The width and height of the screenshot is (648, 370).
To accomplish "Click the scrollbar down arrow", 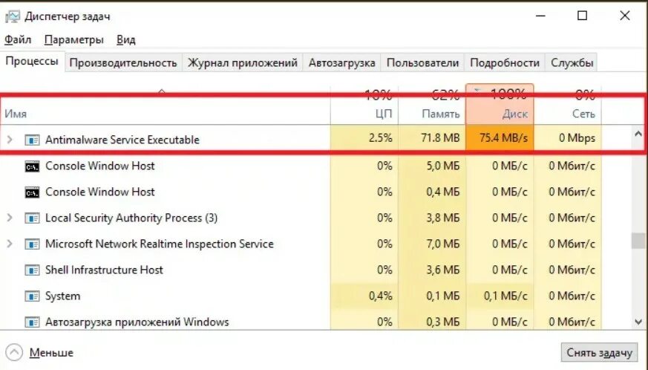I will pos(638,322).
